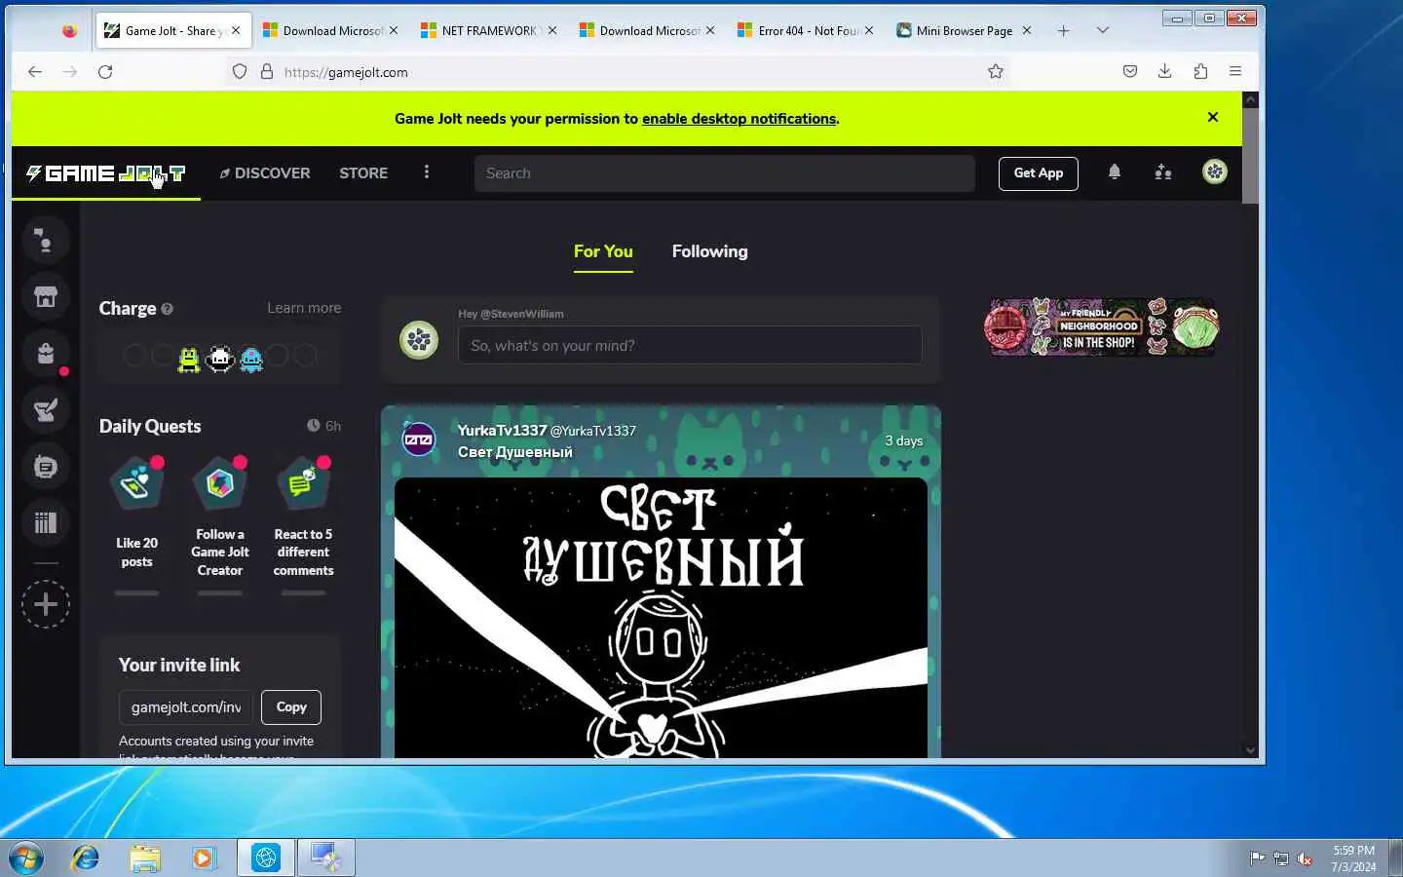The height and width of the screenshot is (877, 1403).
Task: Open the YurkaTv1337 username link
Action: point(502,431)
